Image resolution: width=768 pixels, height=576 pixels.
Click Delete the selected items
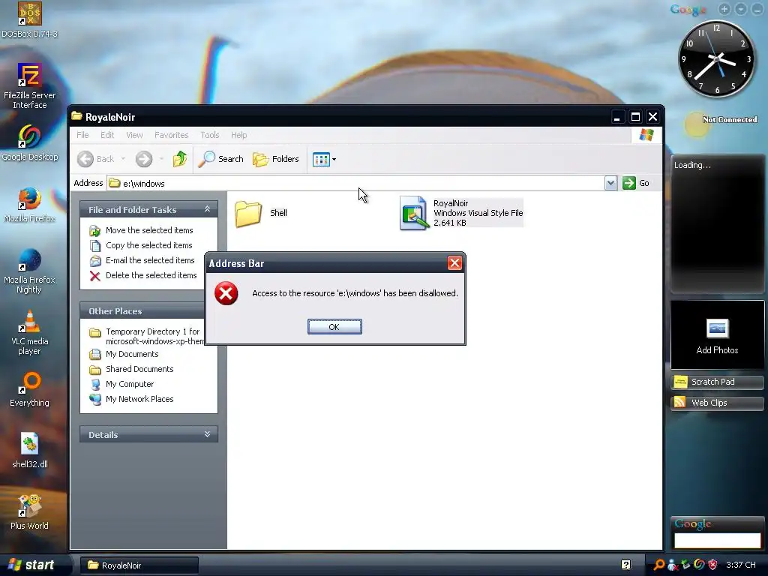[151, 275]
